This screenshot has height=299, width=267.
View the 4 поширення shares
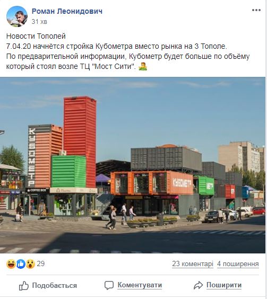[x=238, y=264]
